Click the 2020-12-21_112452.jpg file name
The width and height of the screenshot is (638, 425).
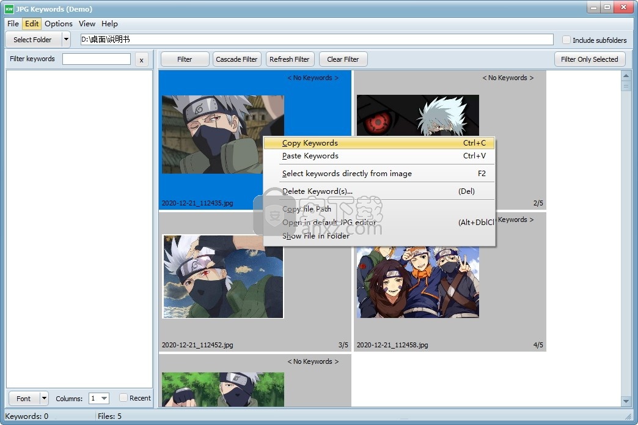tap(197, 345)
